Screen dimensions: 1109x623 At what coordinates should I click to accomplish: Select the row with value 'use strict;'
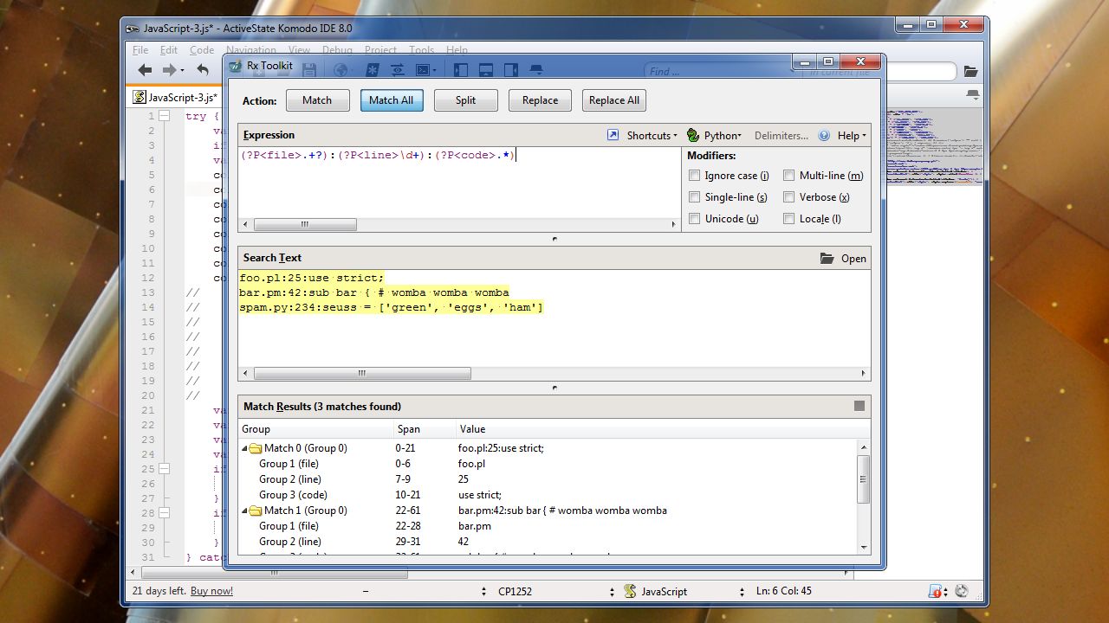click(548, 495)
